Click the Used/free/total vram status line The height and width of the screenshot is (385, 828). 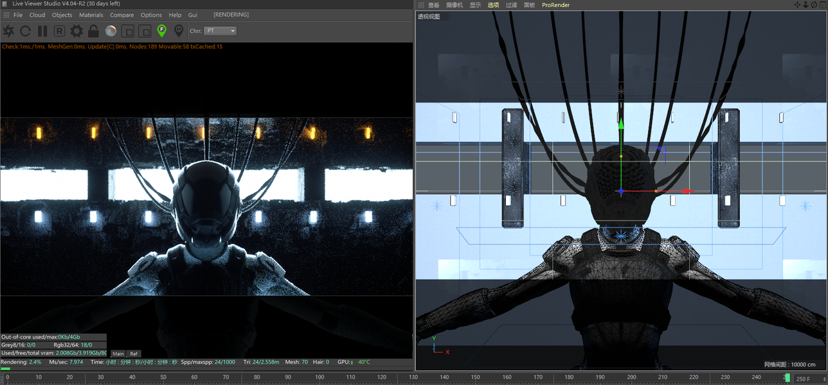(x=54, y=353)
